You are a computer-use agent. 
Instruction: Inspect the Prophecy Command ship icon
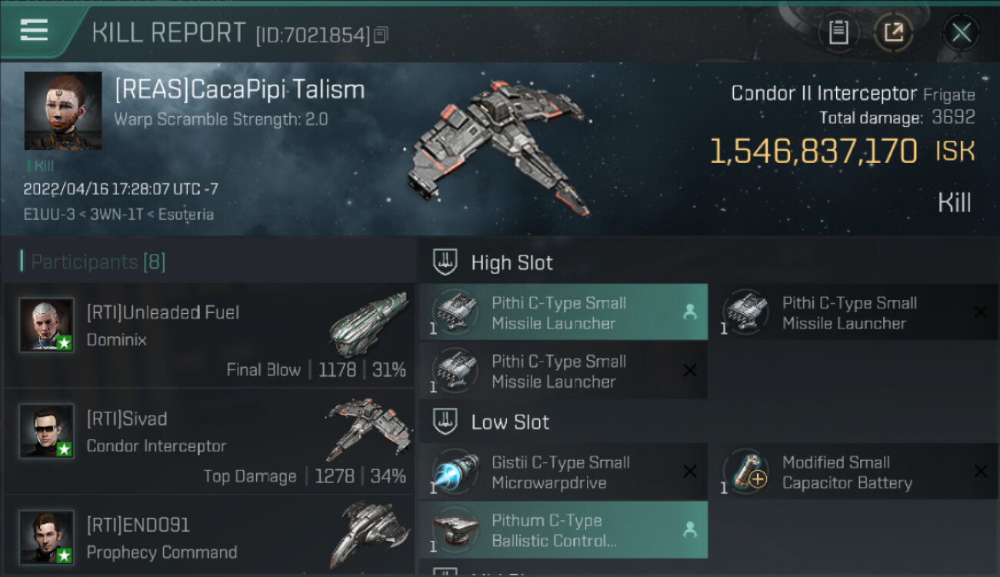(x=364, y=535)
